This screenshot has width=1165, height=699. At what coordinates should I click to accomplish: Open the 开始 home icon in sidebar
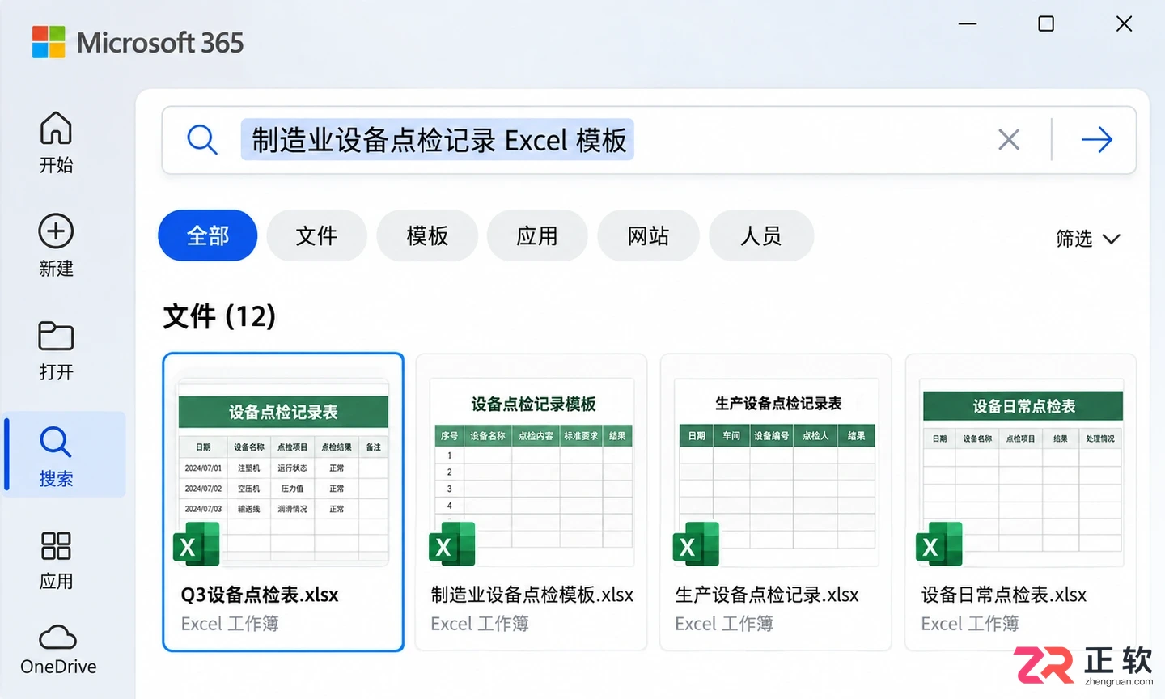click(x=56, y=128)
